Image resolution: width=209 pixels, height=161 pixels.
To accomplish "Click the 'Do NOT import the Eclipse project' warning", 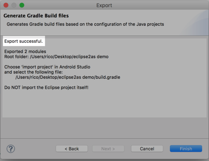I will click(46, 88).
